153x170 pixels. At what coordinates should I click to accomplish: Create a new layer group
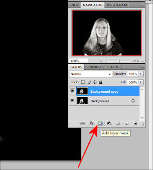pos(118,123)
